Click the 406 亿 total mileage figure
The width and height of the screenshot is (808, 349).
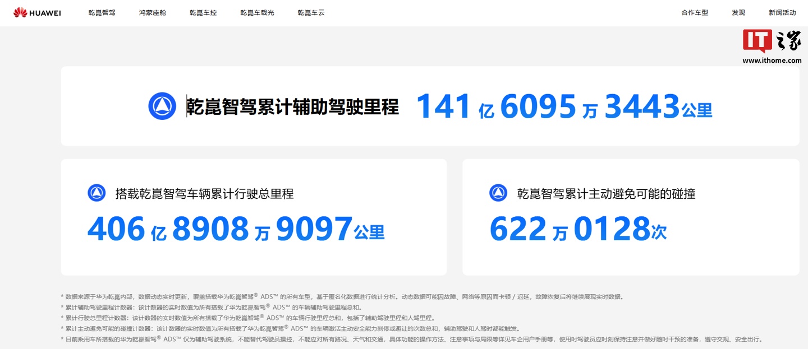click(127, 229)
